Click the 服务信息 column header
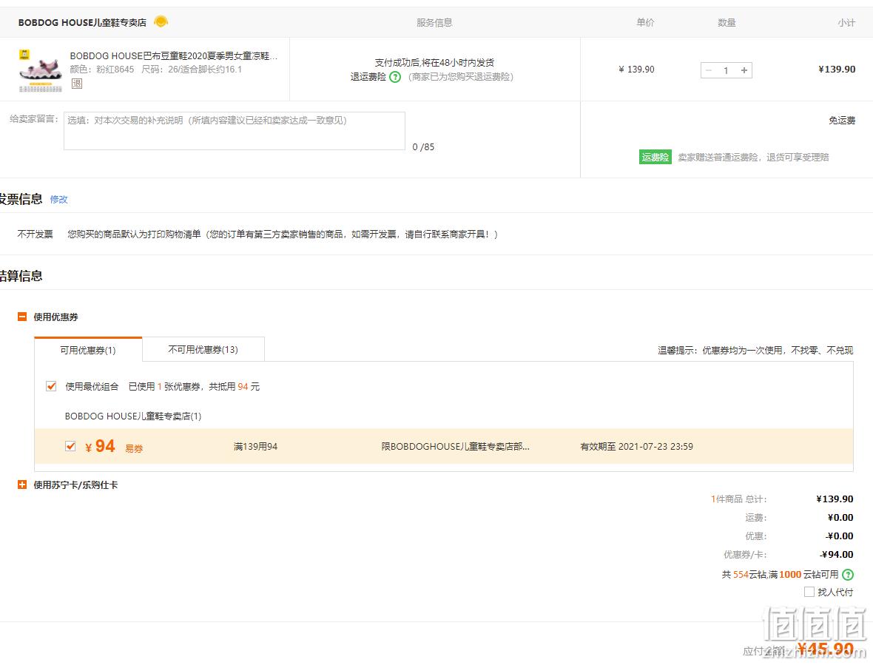 pyautogui.click(x=434, y=22)
